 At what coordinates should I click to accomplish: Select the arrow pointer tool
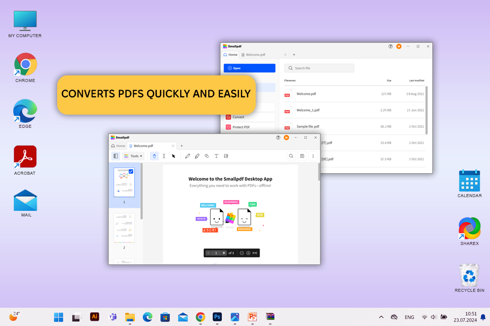click(x=174, y=156)
